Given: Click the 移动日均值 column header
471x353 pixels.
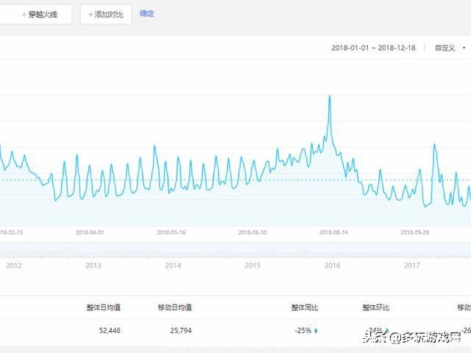Looking at the screenshot, I should pyautogui.click(x=174, y=307).
